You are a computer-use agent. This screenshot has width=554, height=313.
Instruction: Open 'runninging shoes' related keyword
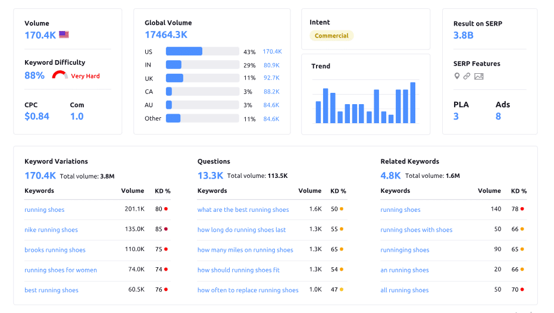[x=405, y=250]
